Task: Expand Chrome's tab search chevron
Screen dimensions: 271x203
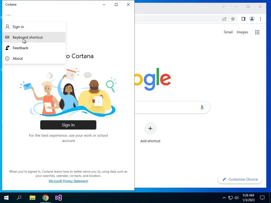Action: (223, 7)
